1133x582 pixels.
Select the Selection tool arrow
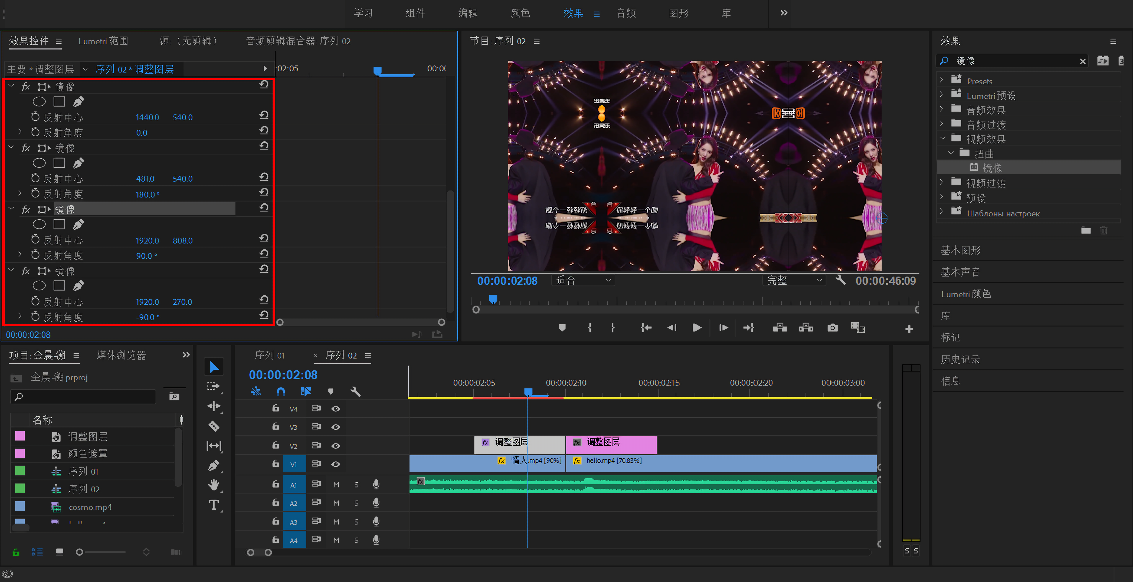[214, 367]
